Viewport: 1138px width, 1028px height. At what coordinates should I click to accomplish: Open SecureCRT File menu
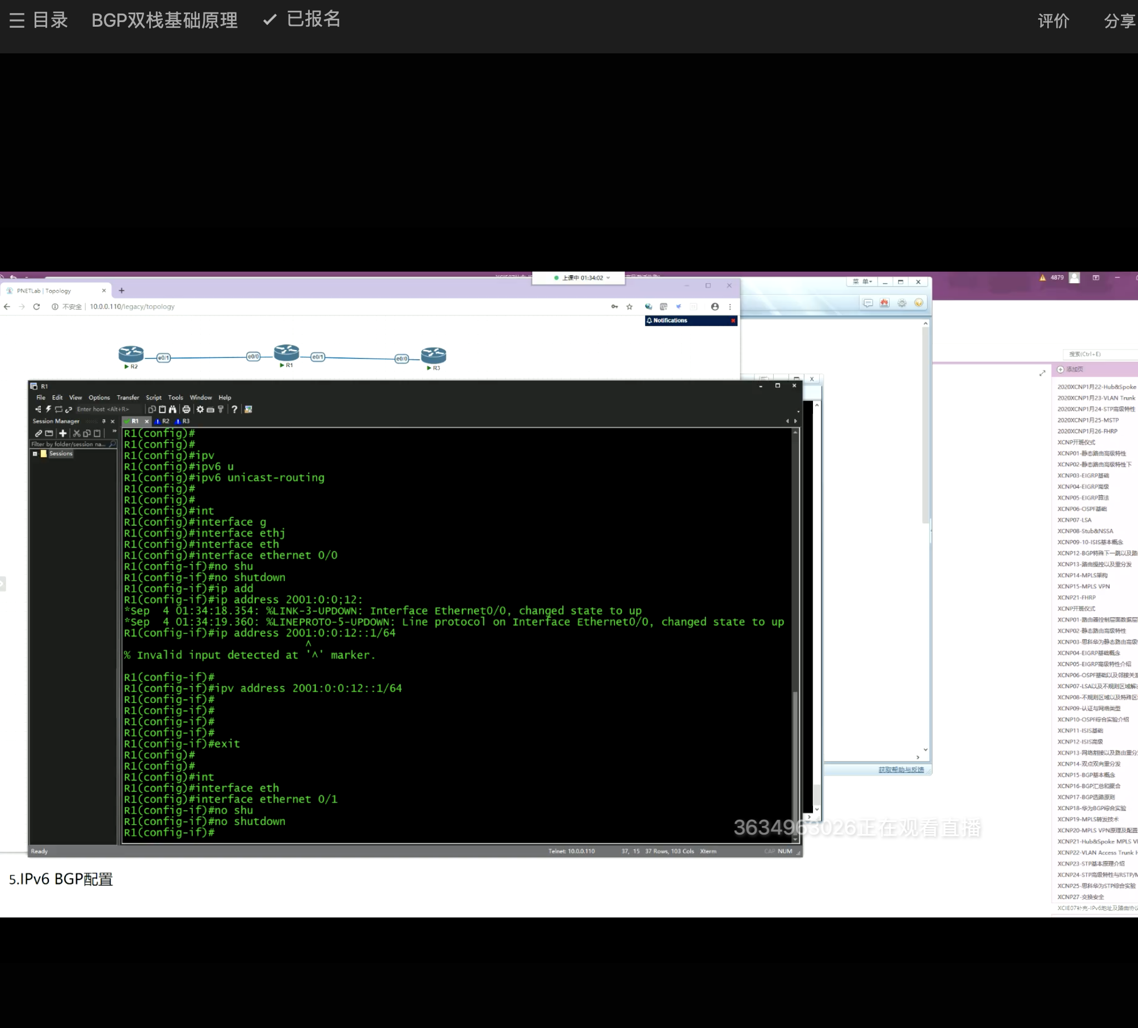41,398
